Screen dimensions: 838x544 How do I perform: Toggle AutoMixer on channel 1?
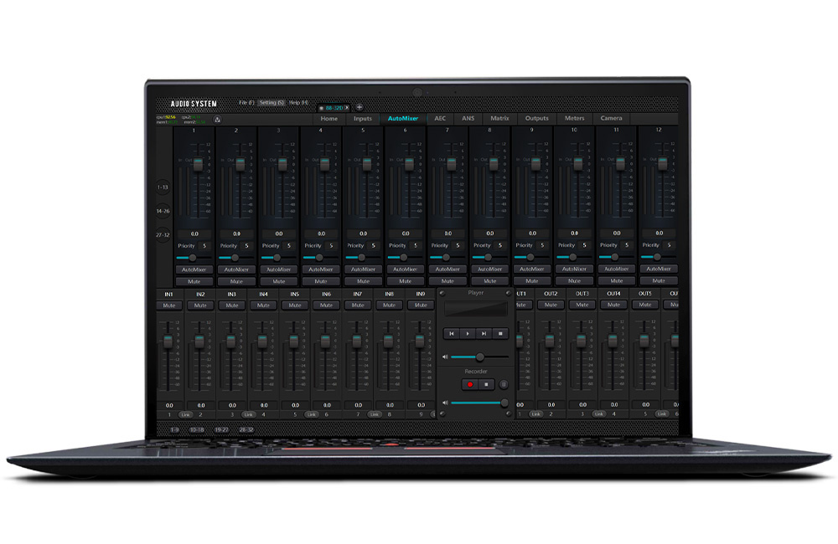pyautogui.click(x=194, y=269)
